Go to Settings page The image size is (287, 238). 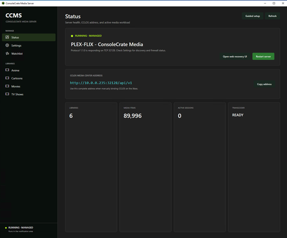(x=29, y=45)
